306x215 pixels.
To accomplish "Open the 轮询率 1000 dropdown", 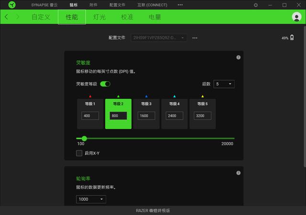I will pyautogui.click(x=91, y=199).
